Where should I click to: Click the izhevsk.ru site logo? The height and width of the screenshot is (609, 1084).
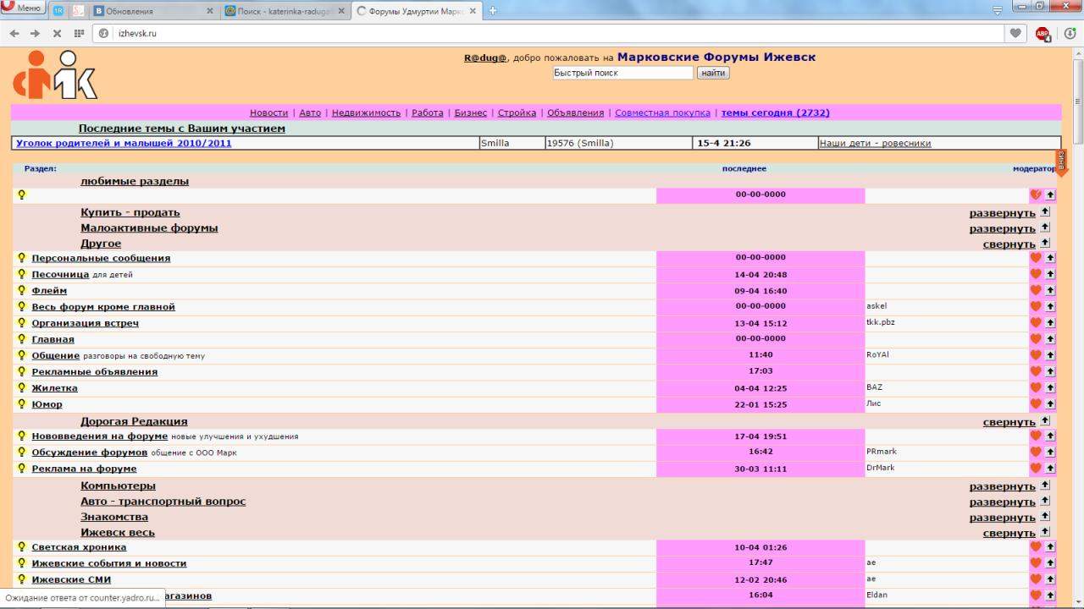55,75
